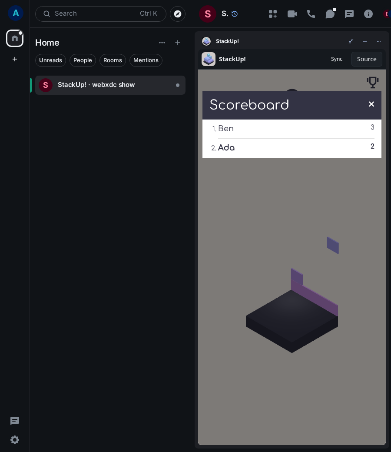
Task: Collapse the StackUp! widget with the arrows icon
Action: pyautogui.click(x=351, y=41)
